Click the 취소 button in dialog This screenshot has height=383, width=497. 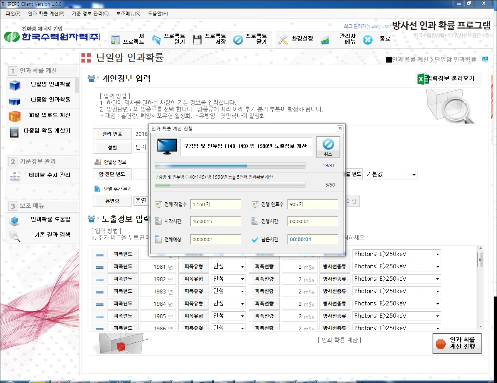click(328, 147)
